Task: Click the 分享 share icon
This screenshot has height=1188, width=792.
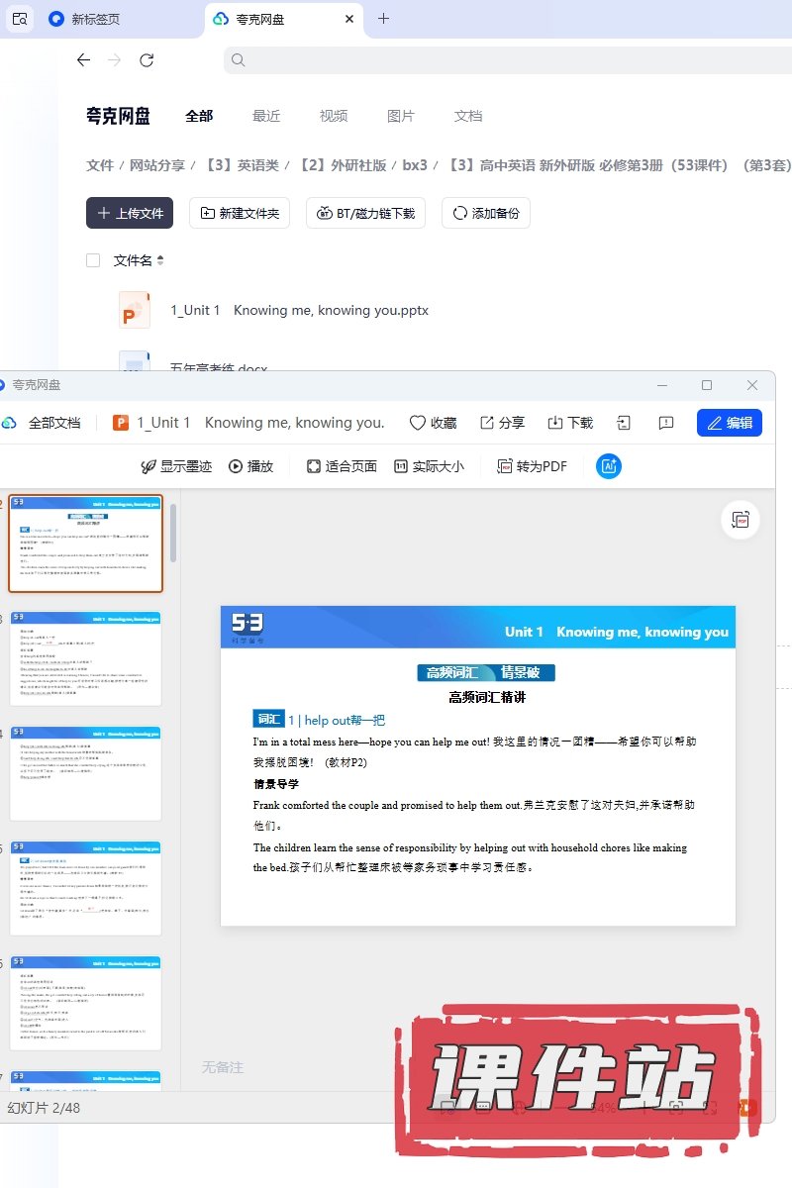Action: 487,423
